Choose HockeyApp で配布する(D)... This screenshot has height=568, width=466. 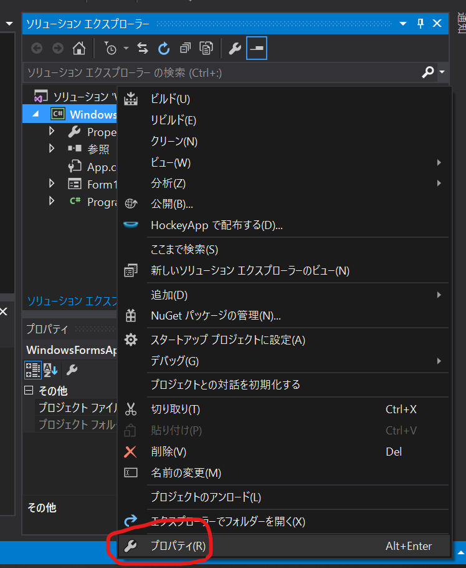tap(285, 225)
